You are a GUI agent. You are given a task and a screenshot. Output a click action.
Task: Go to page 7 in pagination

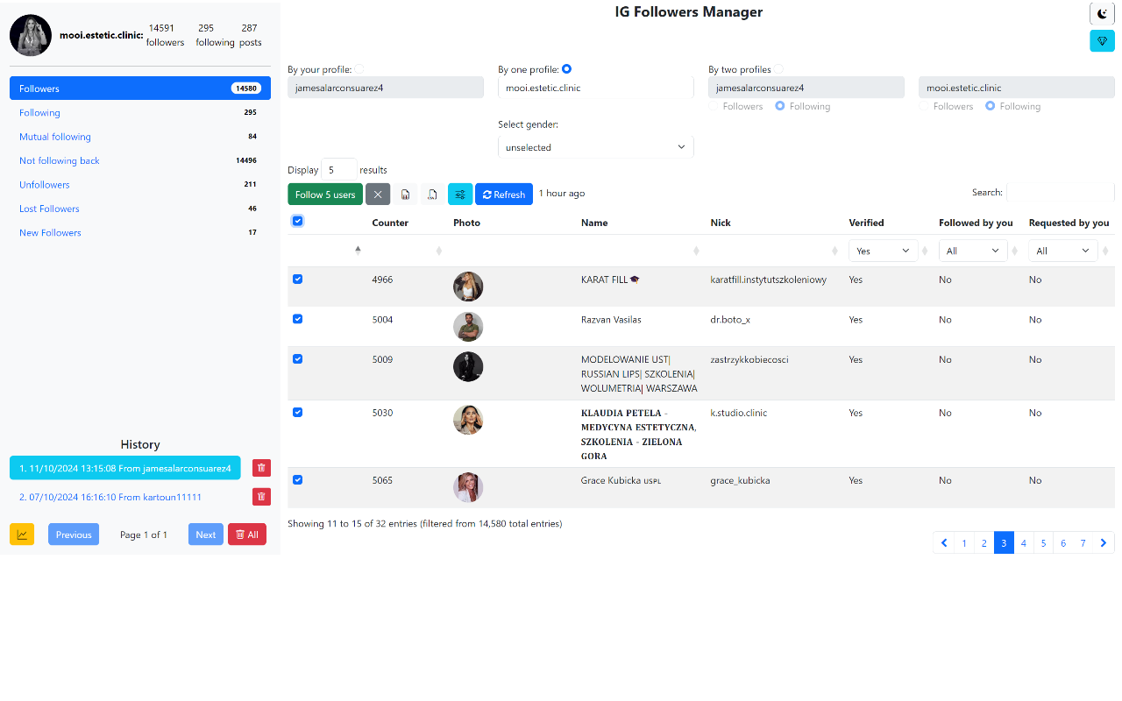click(x=1083, y=542)
